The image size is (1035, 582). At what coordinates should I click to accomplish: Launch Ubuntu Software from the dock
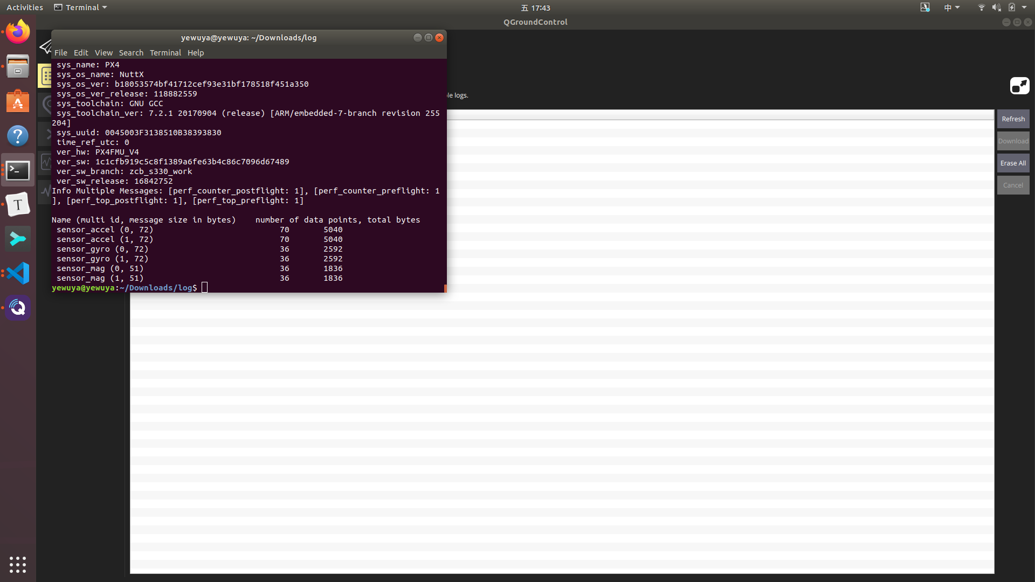(x=18, y=101)
